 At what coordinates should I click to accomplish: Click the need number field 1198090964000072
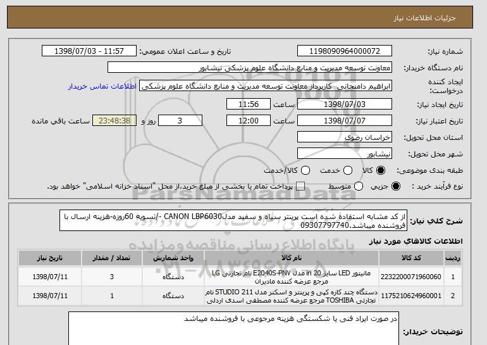(x=345, y=51)
